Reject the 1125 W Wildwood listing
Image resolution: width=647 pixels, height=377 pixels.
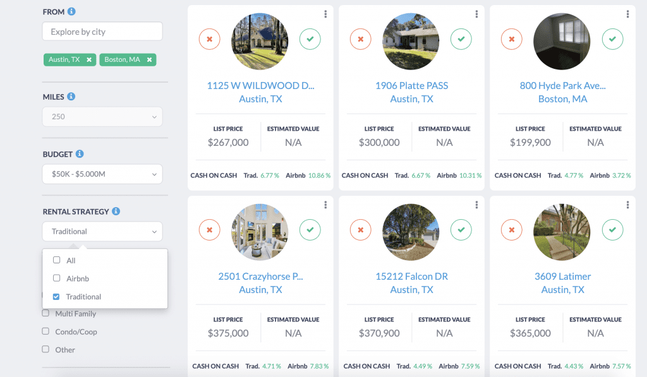pyautogui.click(x=209, y=39)
